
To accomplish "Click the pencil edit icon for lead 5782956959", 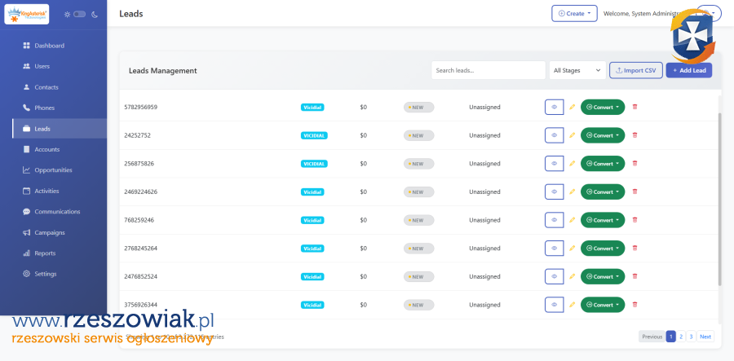I will pyautogui.click(x=572, y=107).
